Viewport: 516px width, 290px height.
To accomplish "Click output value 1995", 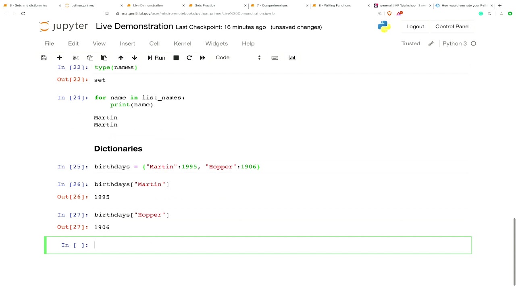I will 102,197.
